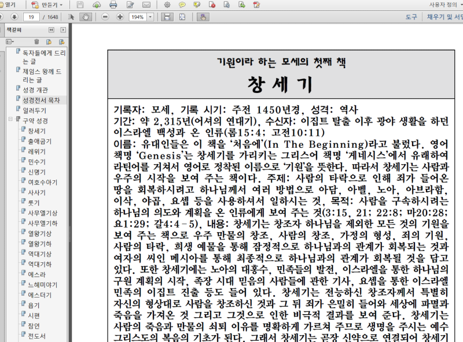
Task: Jump to 역대기하 bookmark
Action: click(x=39, y=264)
